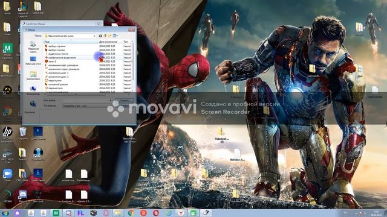387x217 pixels.
Task: Open Libraries in the dialog sidebar
Action: pos(33,76)
